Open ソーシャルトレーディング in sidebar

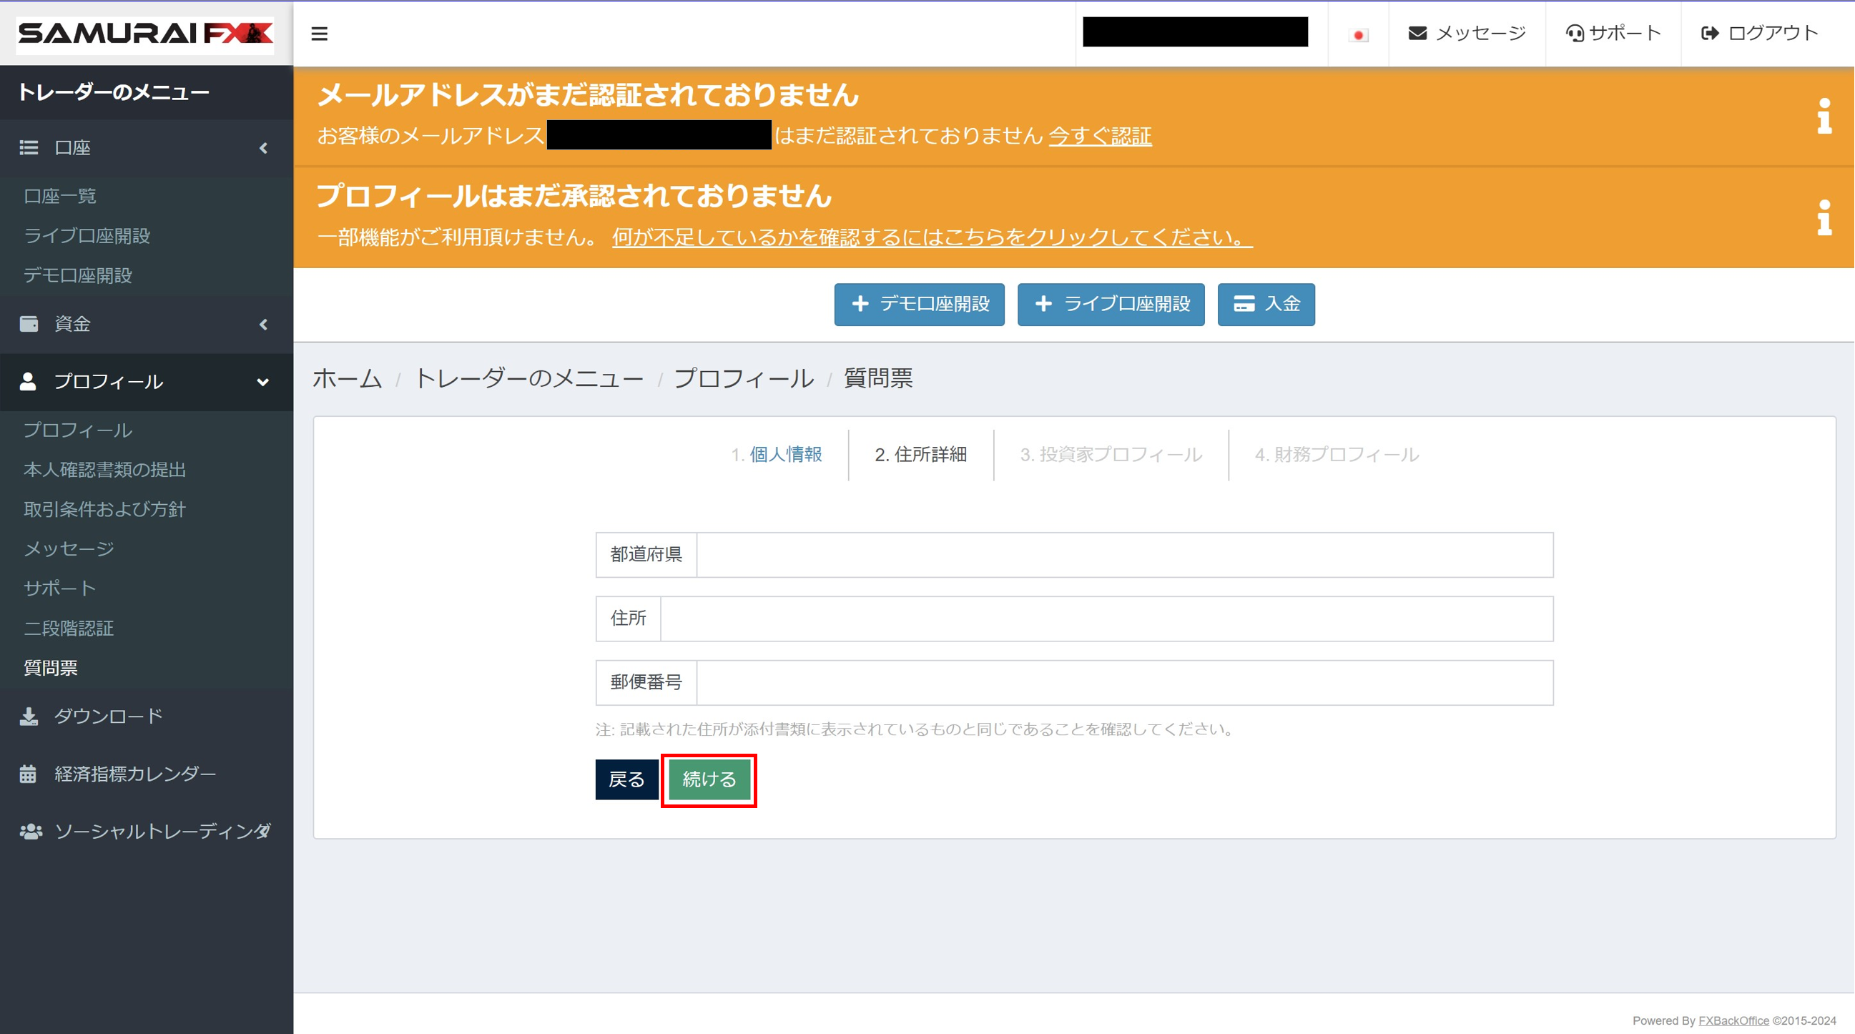(146, 832)
